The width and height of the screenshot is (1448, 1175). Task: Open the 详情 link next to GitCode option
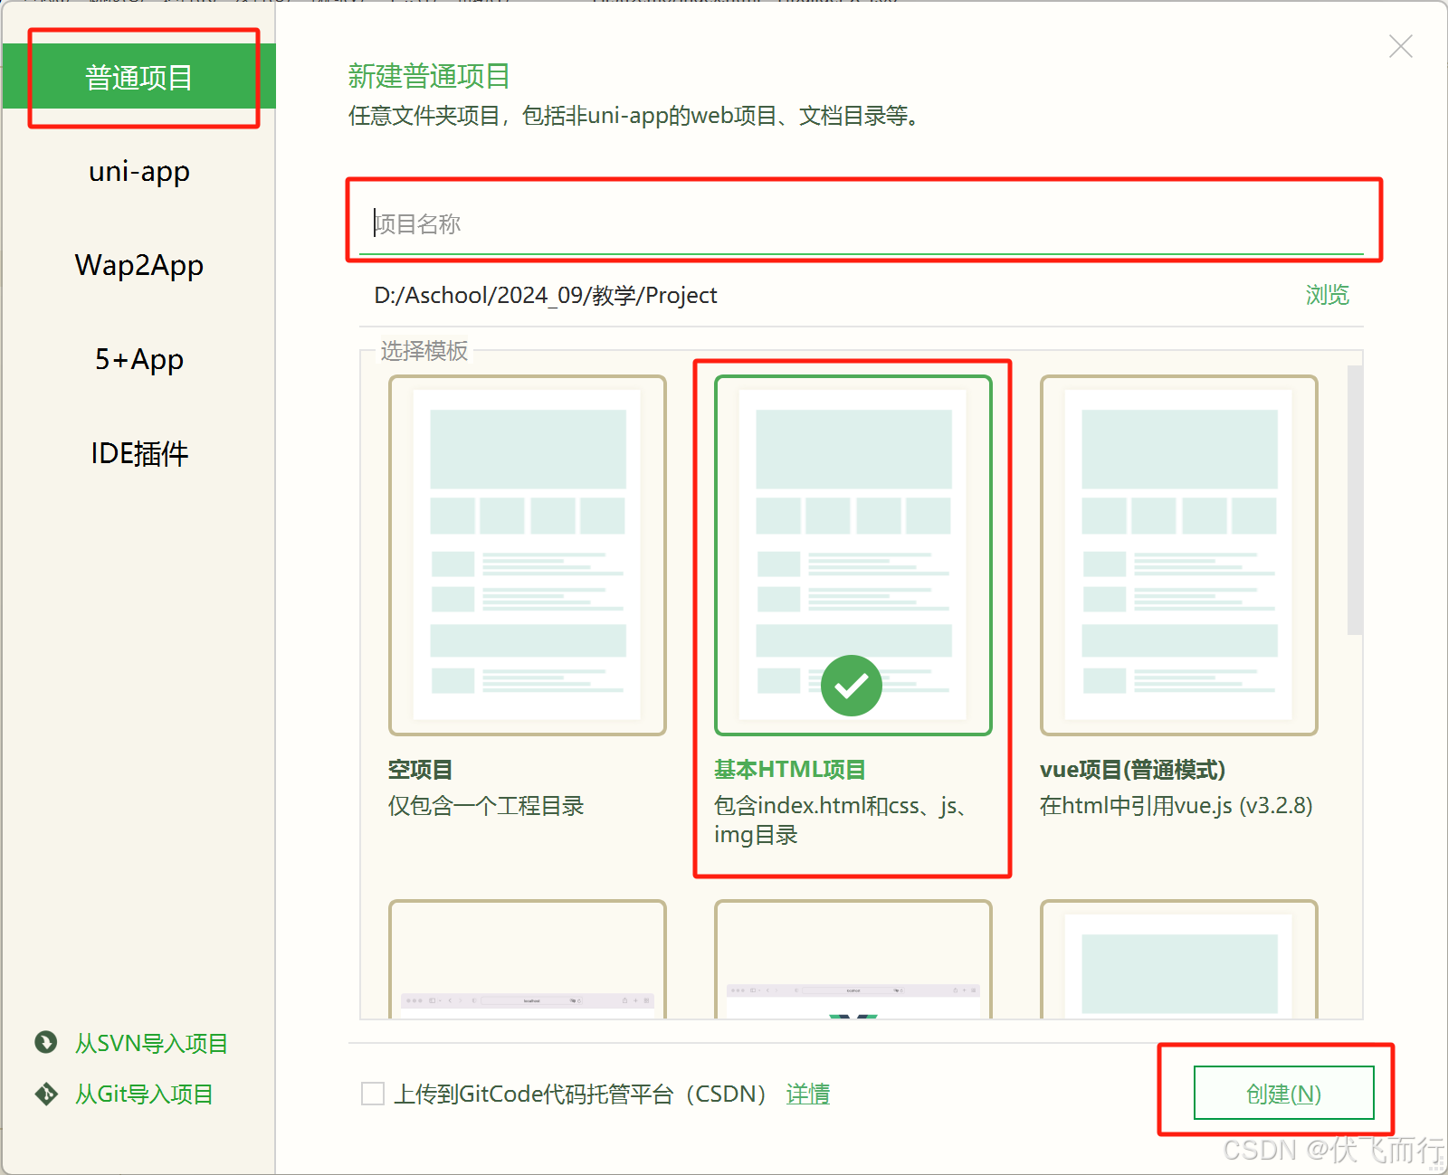click(808, 1094)
